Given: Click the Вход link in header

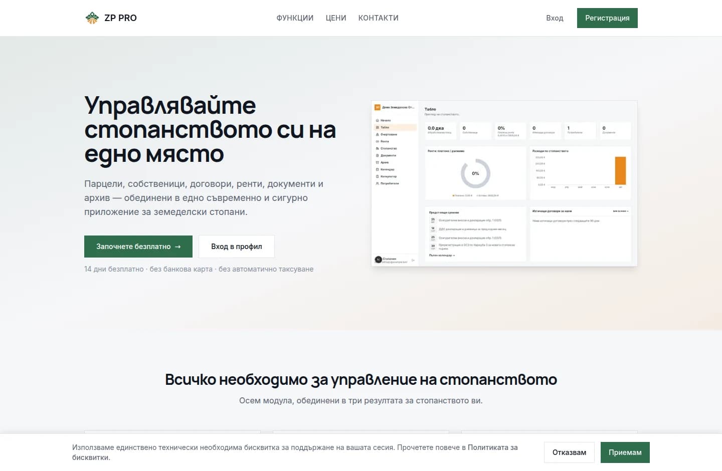Looking at the screenshot, I should (555, 18).
